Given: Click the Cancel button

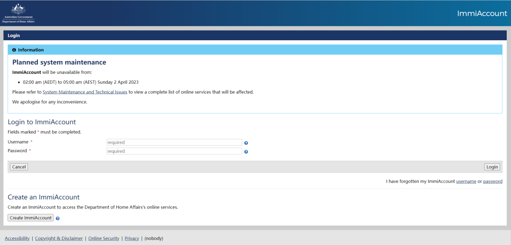Looking at the screenshot, I should (x=19, y=167).
